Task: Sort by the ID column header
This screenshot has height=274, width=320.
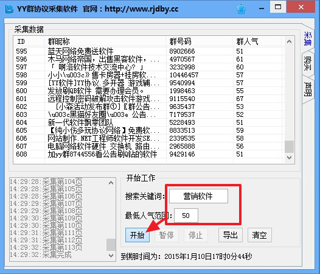Action: coord(29,41)
